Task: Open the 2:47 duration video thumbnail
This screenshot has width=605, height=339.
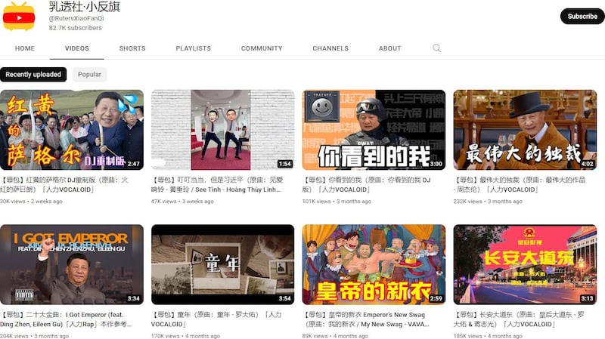Action: (x=72, y=130)
